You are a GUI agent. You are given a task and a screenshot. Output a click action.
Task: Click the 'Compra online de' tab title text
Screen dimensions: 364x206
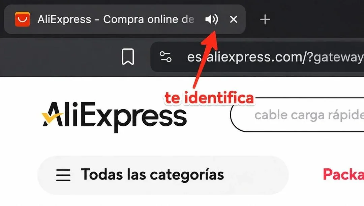(x=149, y=19)
